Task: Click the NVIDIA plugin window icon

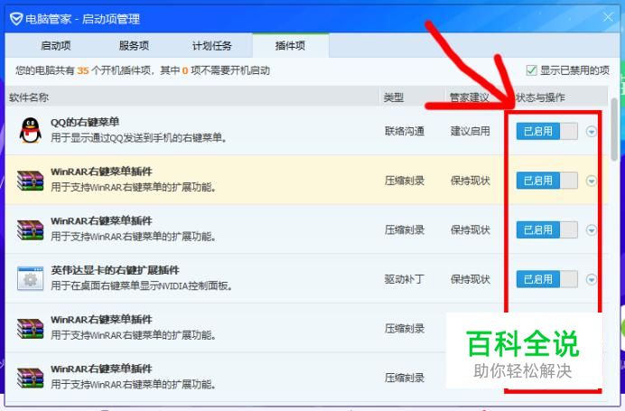Action: pyautogui.click(x=31, y=278)
